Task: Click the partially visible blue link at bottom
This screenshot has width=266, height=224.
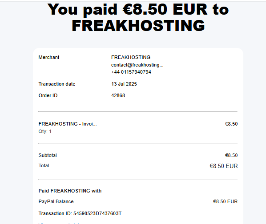Action: click(x=59, y=223)
